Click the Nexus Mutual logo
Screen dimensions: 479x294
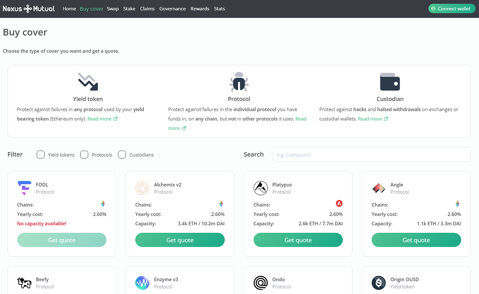[29, 9]
